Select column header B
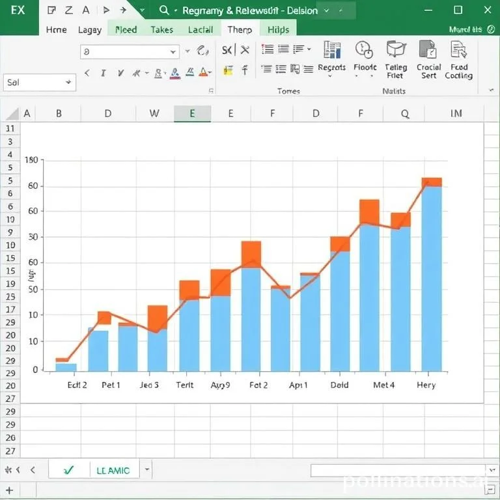Screen dimensions: 500x500 click(59, 113)
